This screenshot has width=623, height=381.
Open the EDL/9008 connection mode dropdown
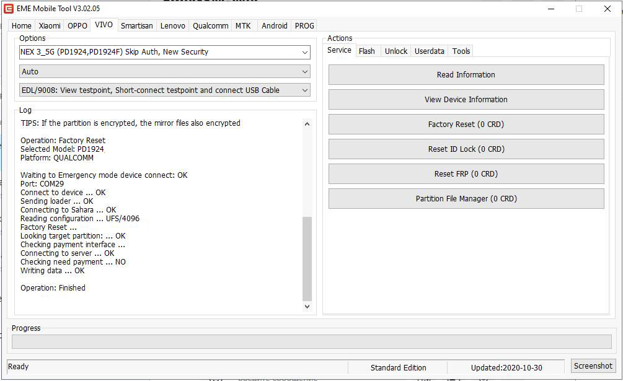pos(165,90)
